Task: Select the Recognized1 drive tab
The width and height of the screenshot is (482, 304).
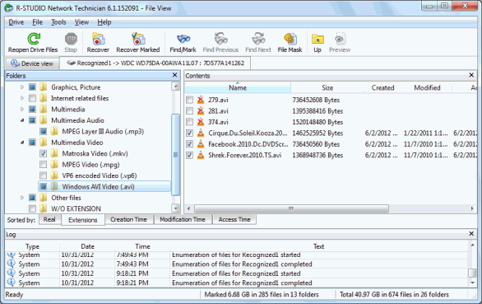Action: point(155,63)
